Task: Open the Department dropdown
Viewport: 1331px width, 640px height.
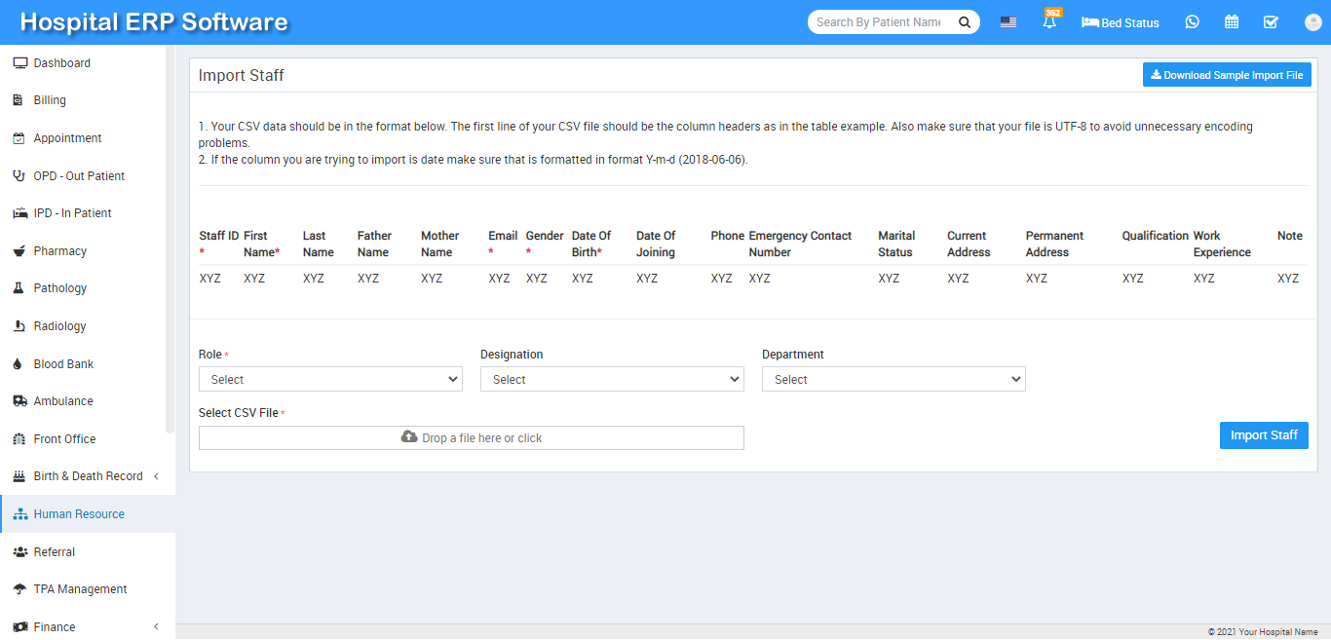Action: [x=894, y=379]
